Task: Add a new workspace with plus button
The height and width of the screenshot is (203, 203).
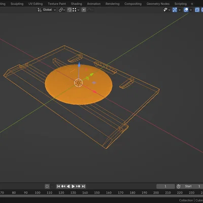Action: tap(192, 4)
